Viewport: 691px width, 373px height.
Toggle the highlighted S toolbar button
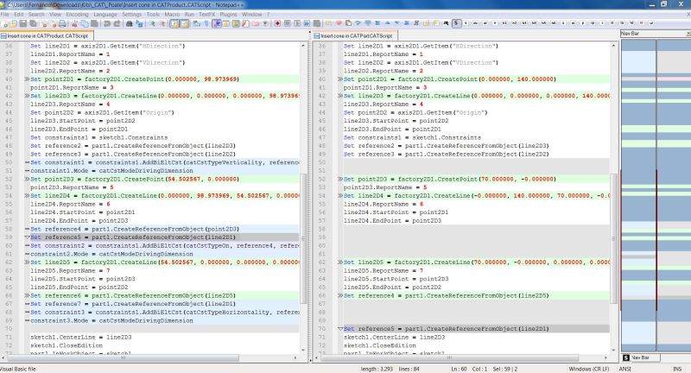coord(457,23)
